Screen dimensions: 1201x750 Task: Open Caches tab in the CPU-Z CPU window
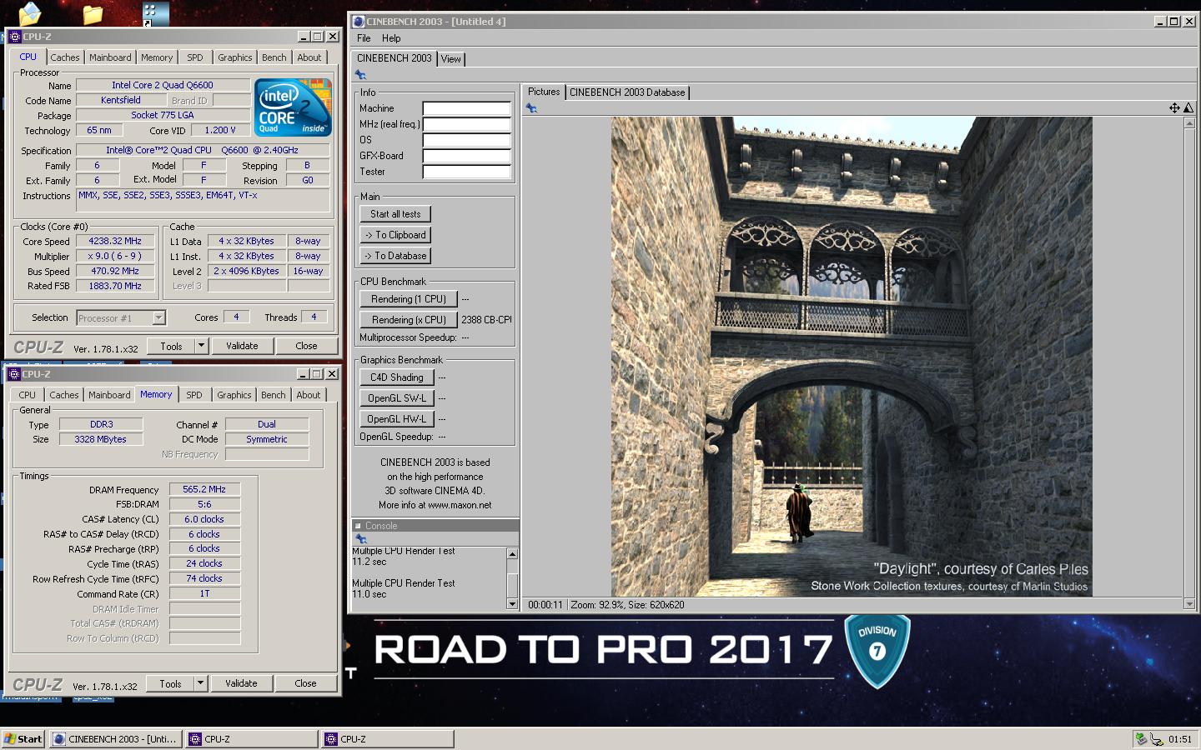tap(65, 57)
